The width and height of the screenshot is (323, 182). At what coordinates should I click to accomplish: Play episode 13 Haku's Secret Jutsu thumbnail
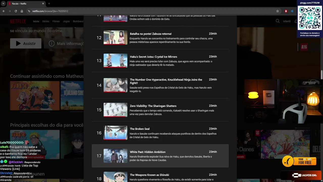(115, 60)
